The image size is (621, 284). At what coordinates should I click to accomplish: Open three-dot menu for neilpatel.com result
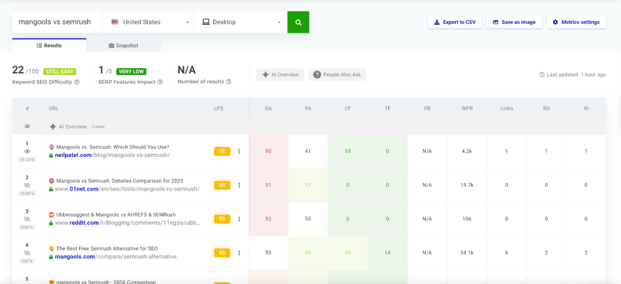click(240, 151)
